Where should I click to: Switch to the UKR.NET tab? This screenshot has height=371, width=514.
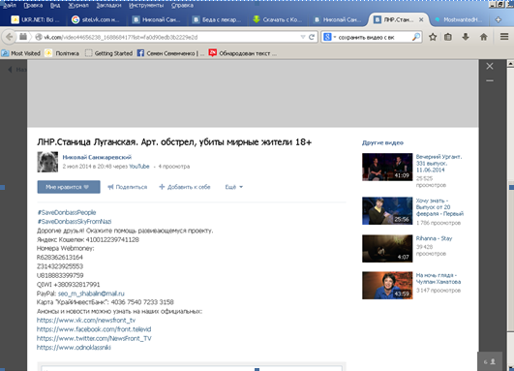pos(36,19)
